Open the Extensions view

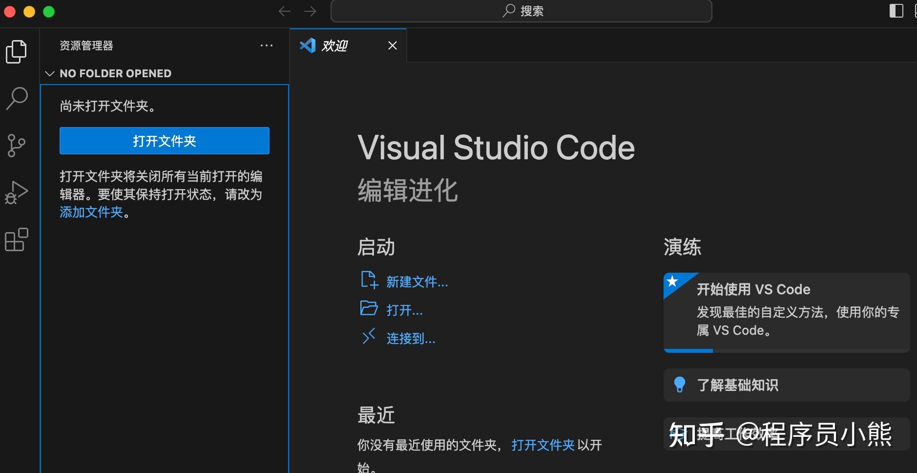click(16, 239)
